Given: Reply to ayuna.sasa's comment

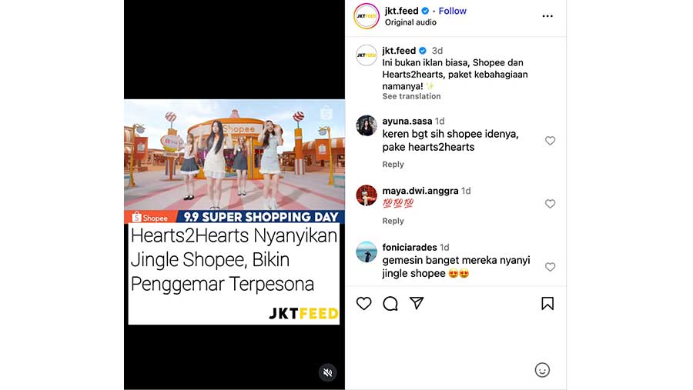Looking at the screenshot, I should [393, 165].
